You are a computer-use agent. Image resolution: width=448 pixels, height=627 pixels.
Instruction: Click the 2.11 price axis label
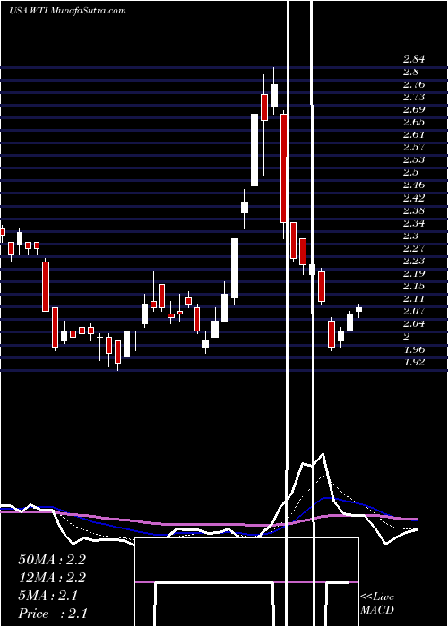tap(414, 298)
